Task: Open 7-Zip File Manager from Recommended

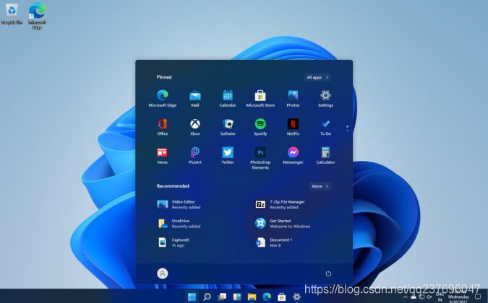Action: tap(280, 204)
